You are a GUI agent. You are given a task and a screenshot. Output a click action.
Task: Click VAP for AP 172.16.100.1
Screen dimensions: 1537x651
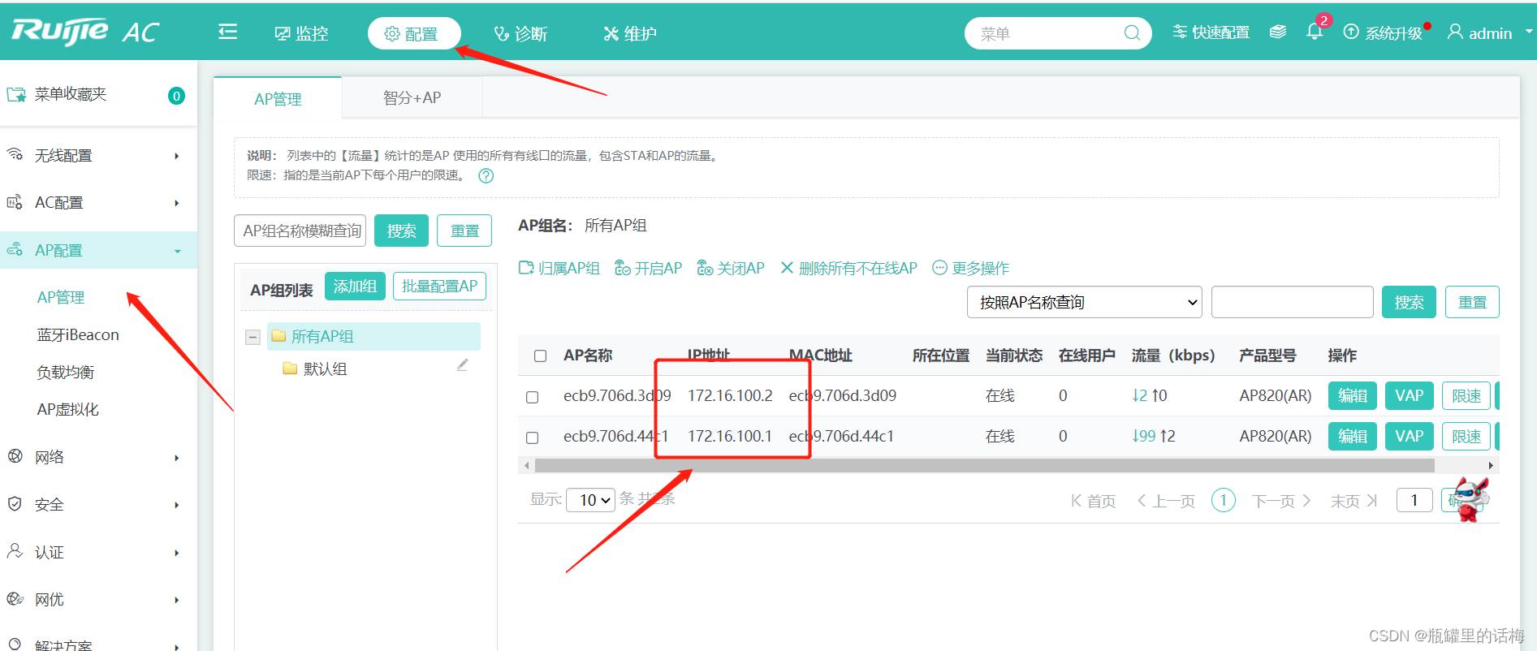click(x=1410, y=436)
